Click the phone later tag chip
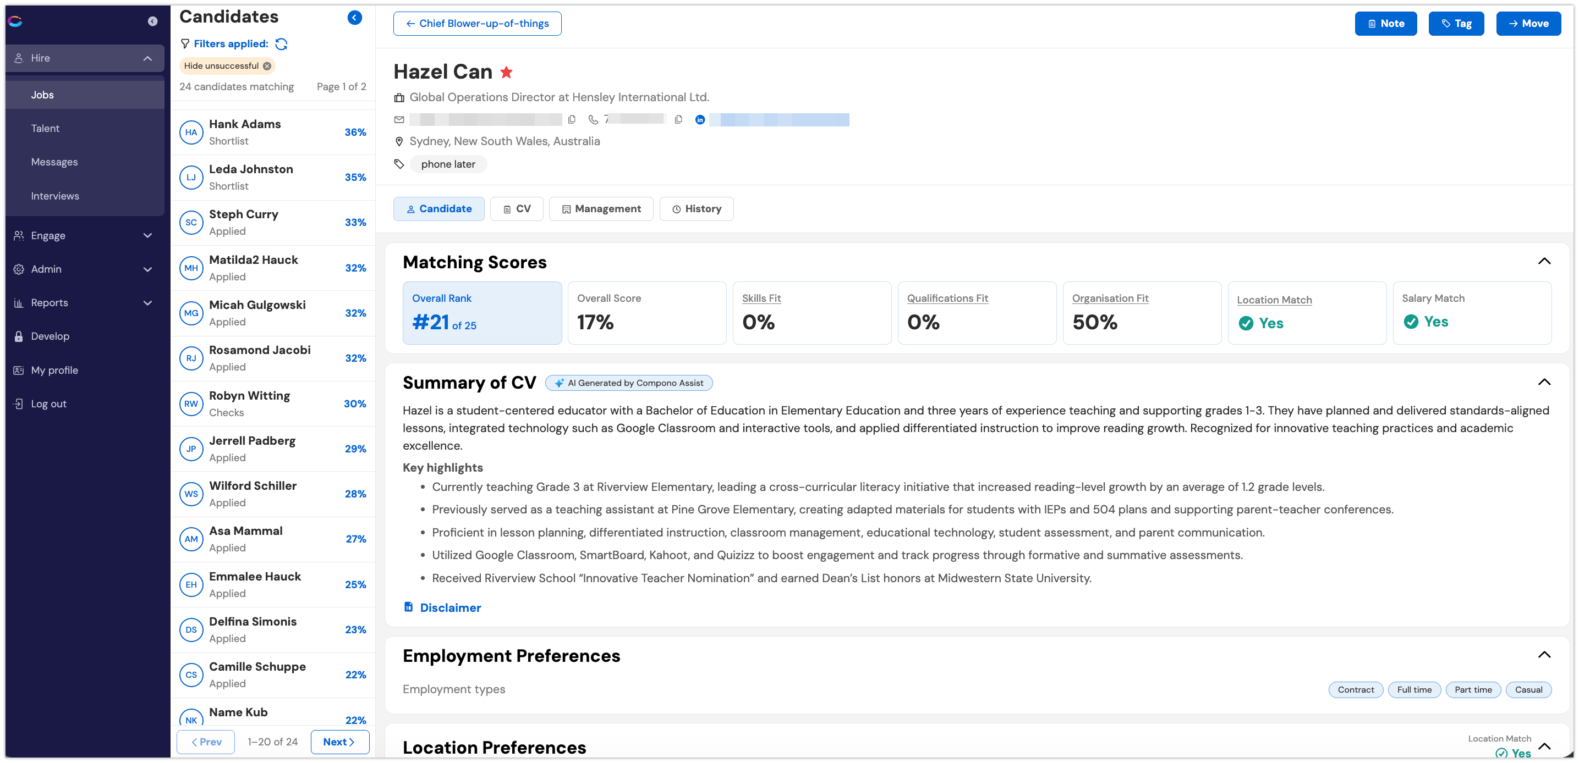Viewport: 1579px width, 763px height. click(x=448, y=165)
